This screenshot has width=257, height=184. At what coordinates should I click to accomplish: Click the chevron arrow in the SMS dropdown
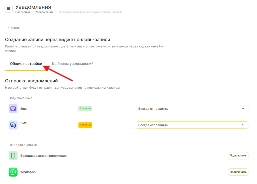(x=243, y=125)
